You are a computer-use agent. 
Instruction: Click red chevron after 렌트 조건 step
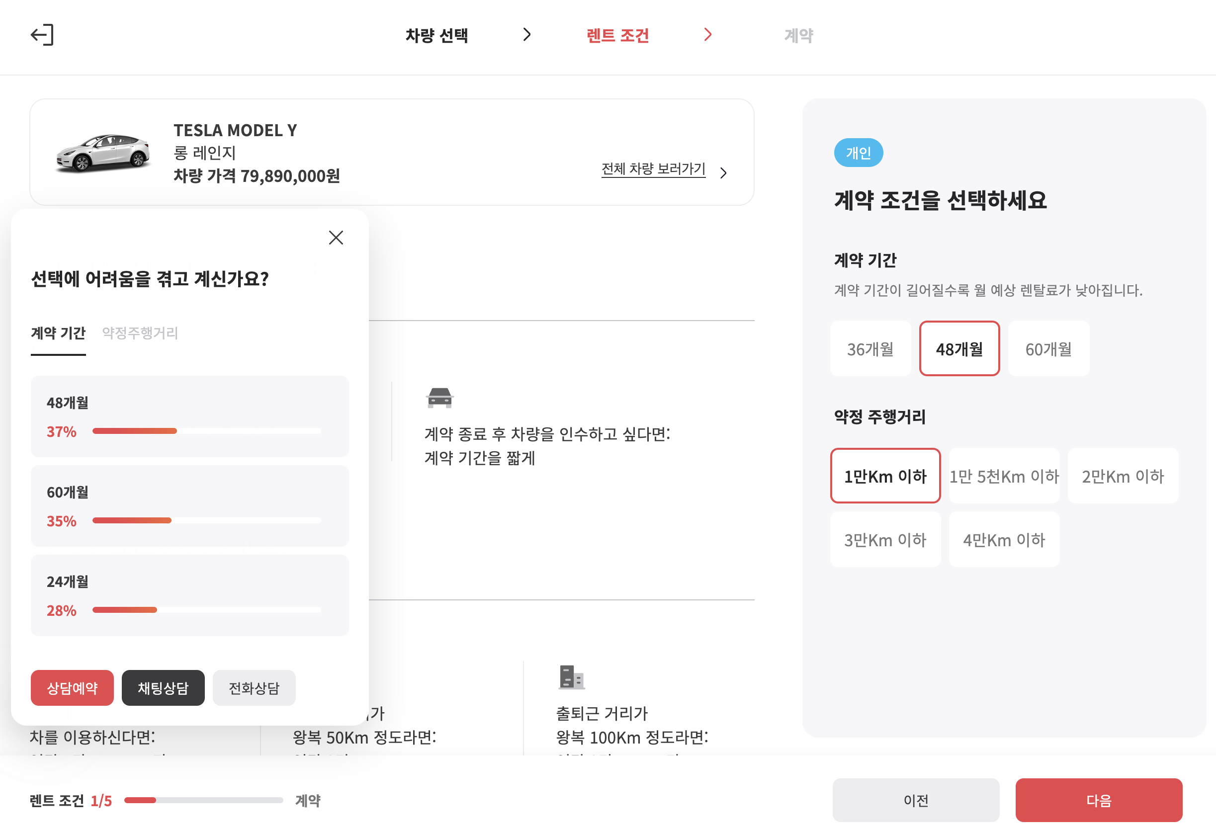click(x=707, y=34)
